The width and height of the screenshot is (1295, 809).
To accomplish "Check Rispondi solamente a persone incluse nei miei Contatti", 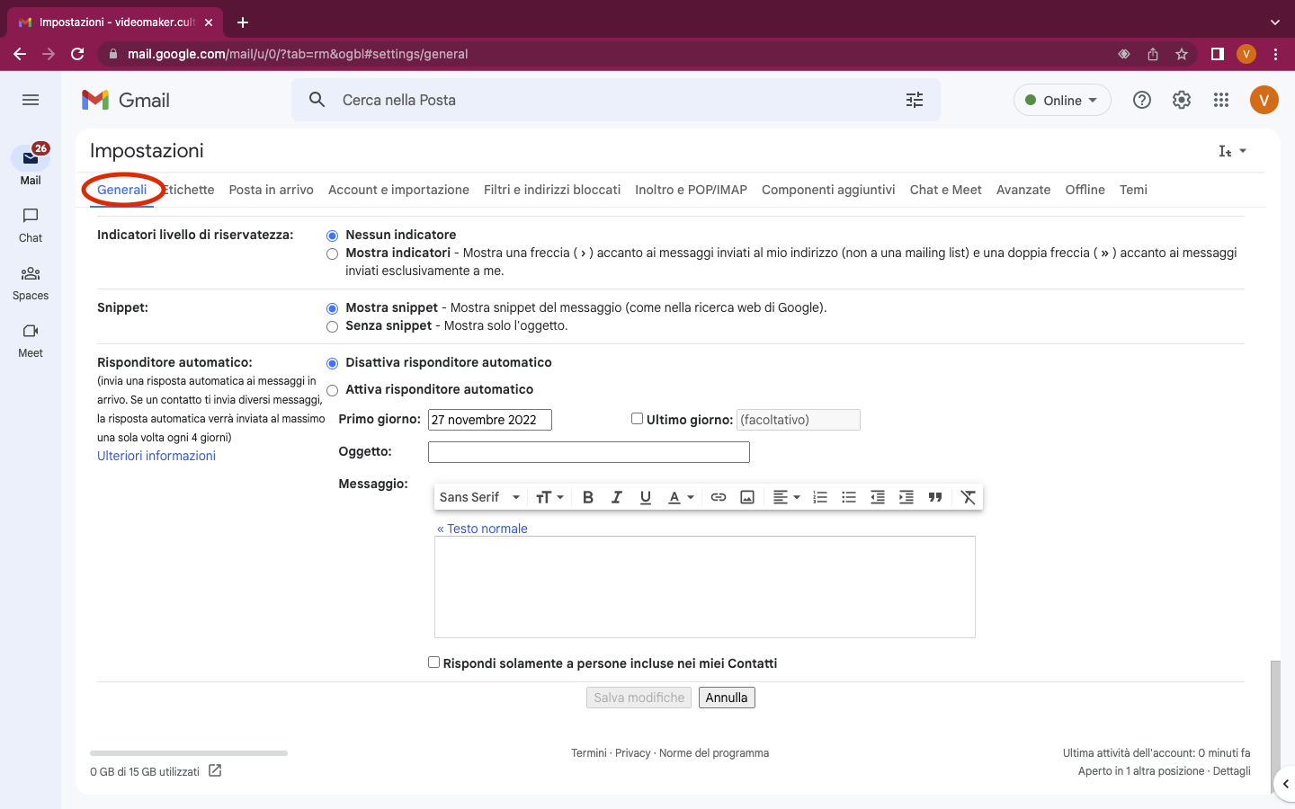I will [x=433, y=662].
